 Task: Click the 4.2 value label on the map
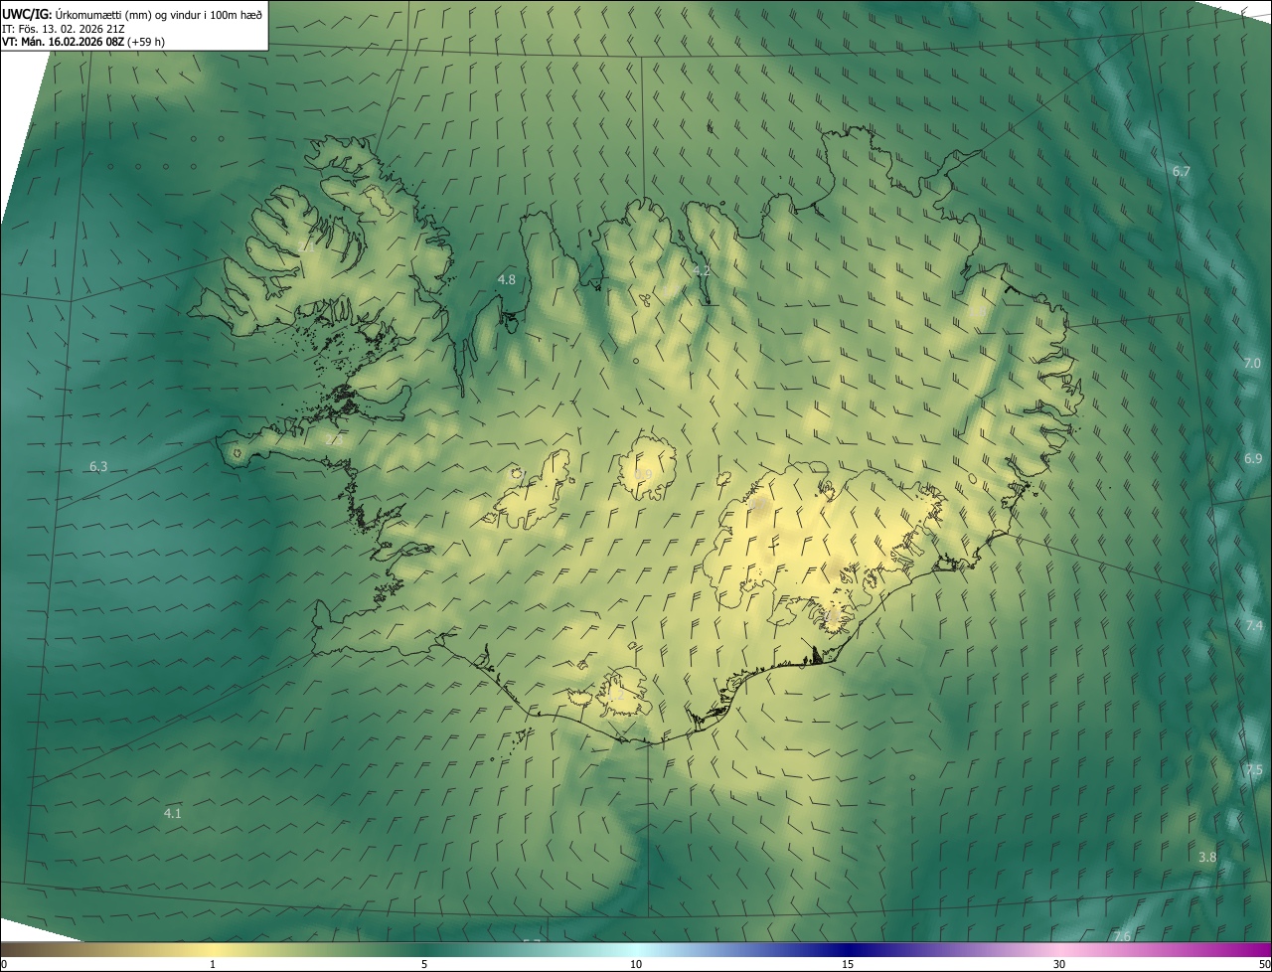coord(703,270)
